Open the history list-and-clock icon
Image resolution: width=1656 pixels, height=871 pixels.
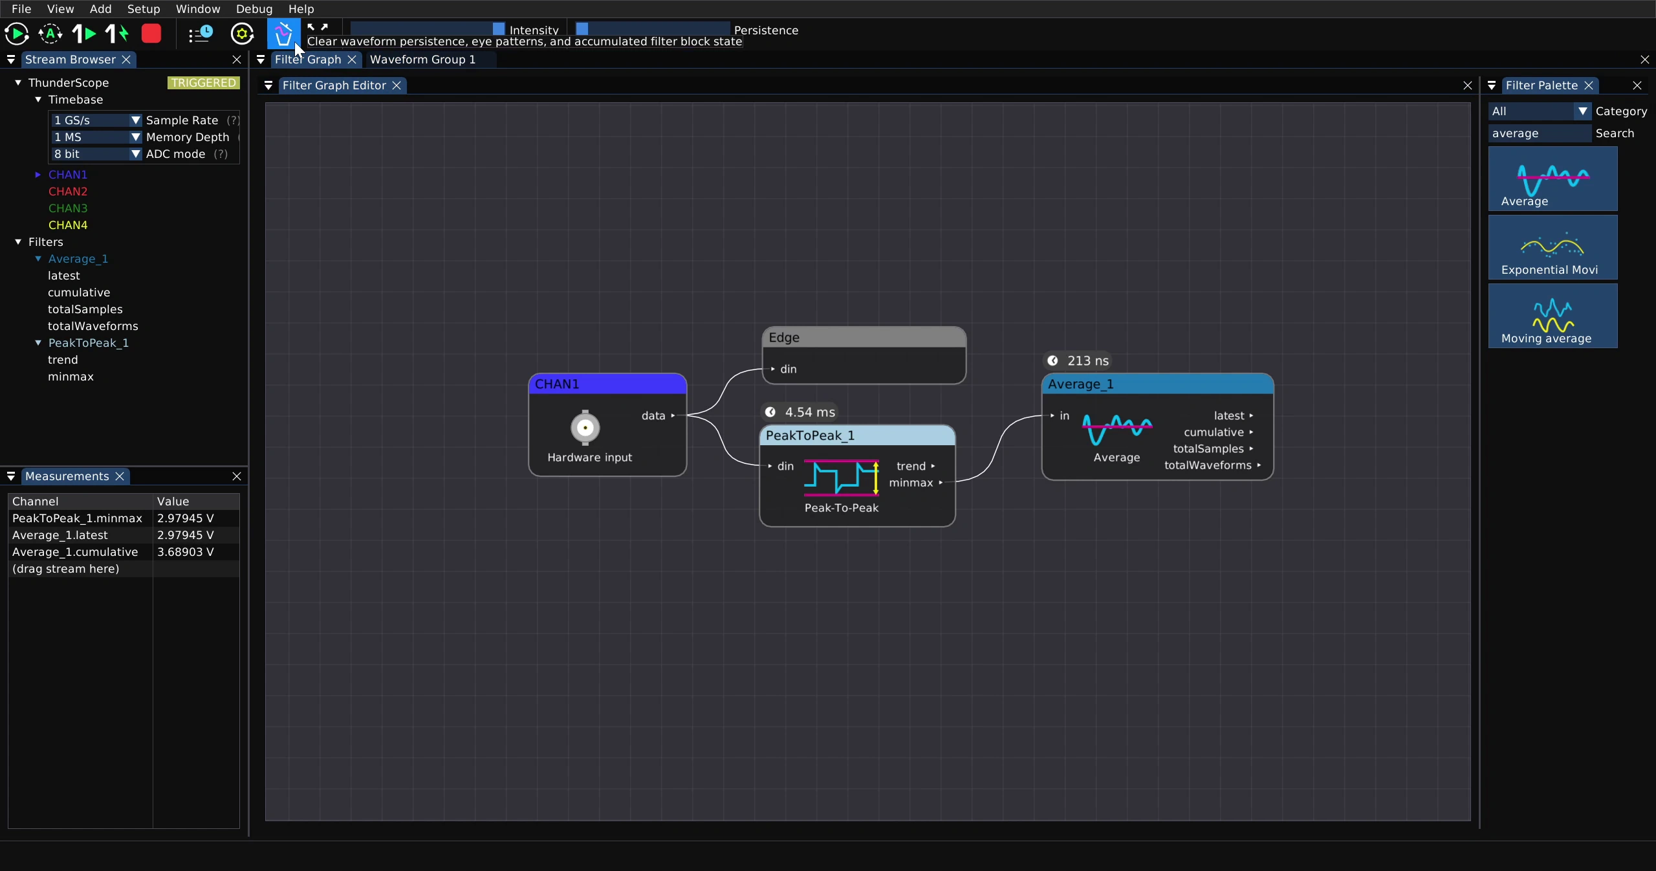(x=201, y=34)
